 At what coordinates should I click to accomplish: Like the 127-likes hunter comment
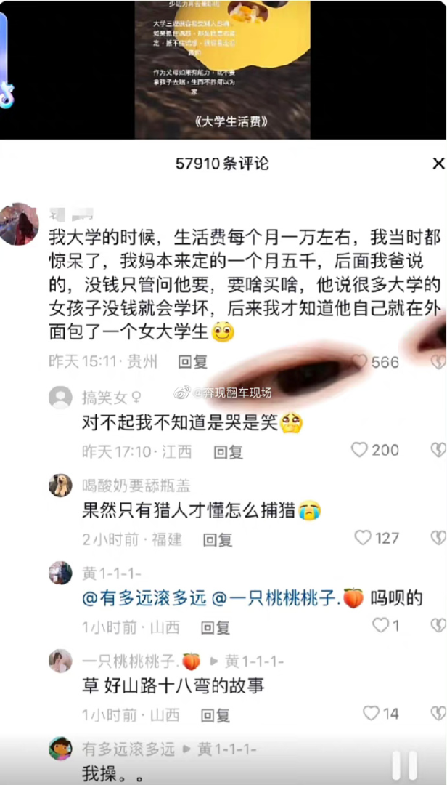[363, 538]
